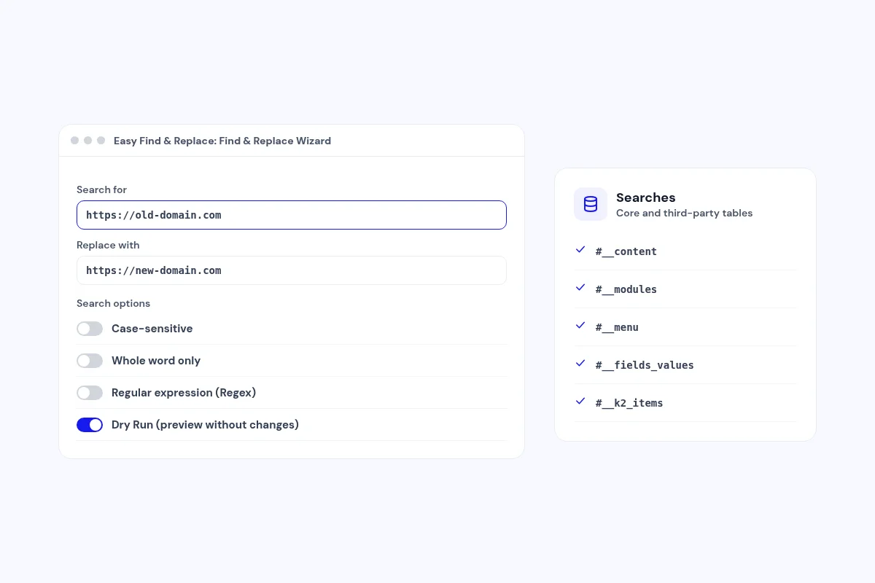
Task: Click the Regular expression (Regex) label
Action: point(184,393)
